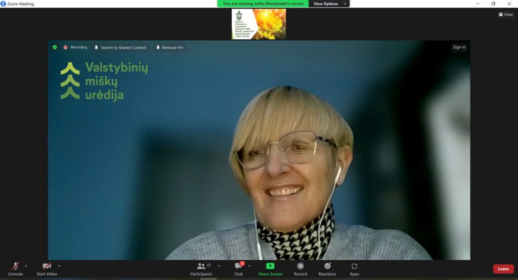Switch to Shared Content
The width and height of the screenshot is (518, 280).
coord(120,48)
